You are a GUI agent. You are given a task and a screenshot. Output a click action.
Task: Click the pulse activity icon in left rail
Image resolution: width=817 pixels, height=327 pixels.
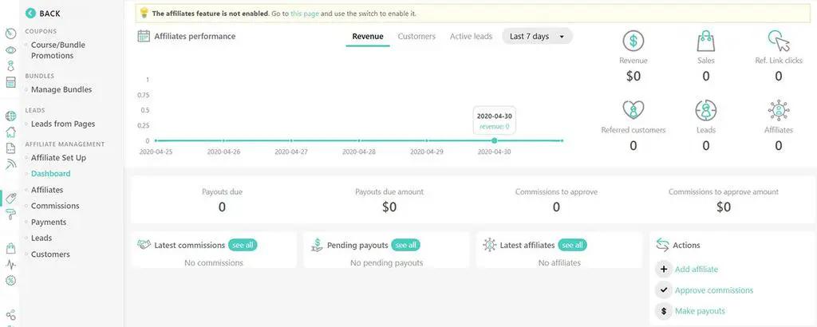click(x=10, y=265)
